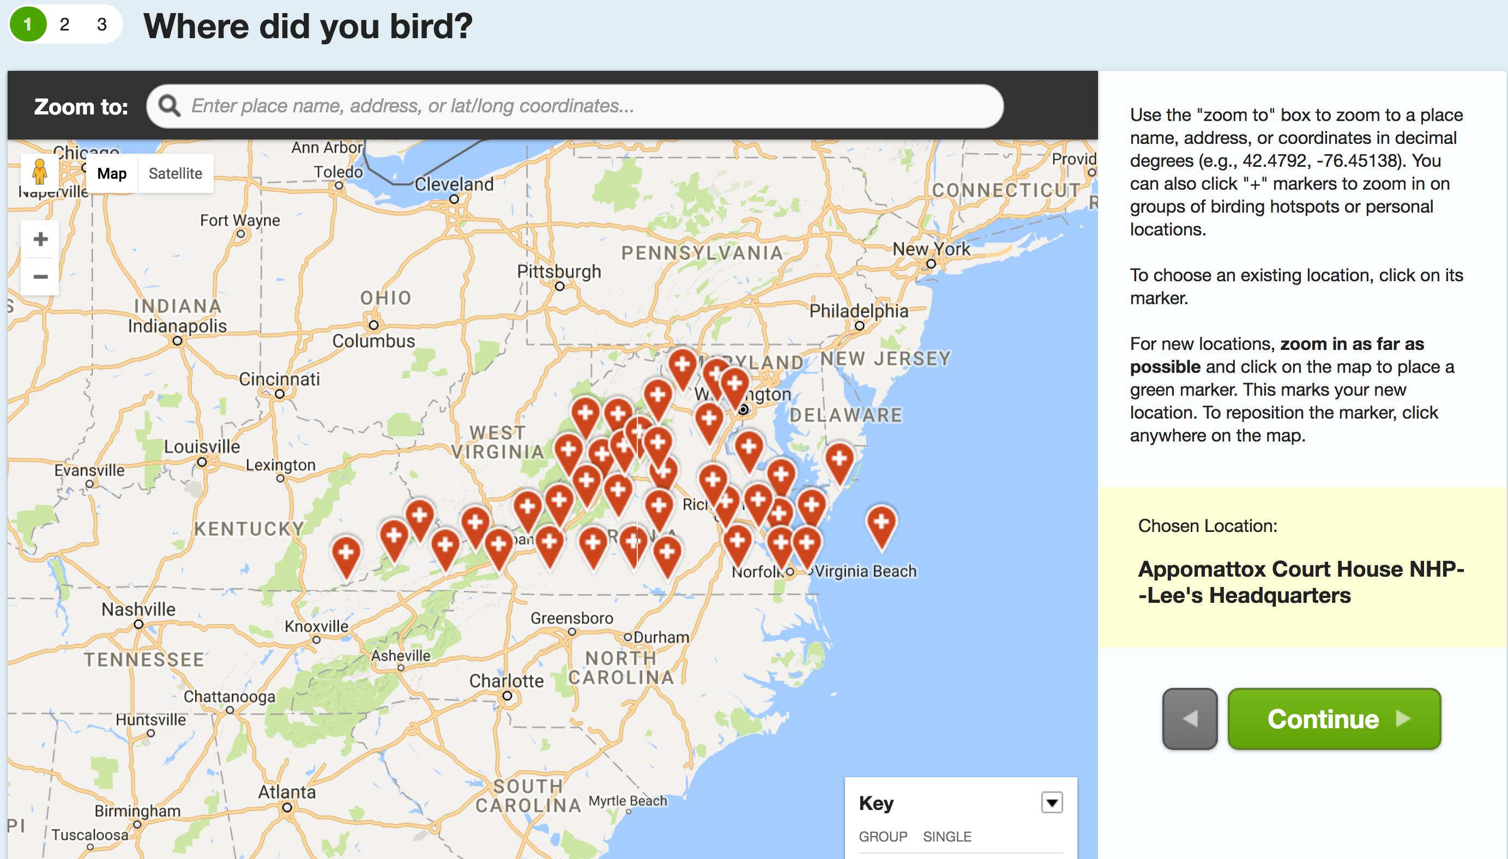Click the group marker offshore east of Virginia Beach

point(881,523)
